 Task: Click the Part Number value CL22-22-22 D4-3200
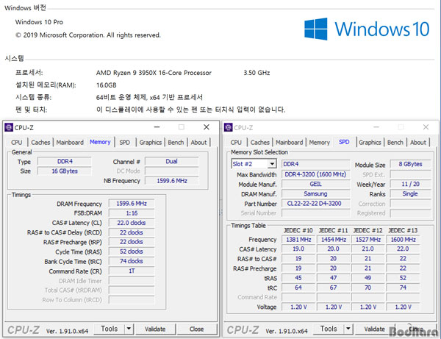315,204
